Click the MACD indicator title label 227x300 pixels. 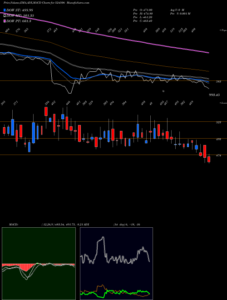(x=13, y=225)
